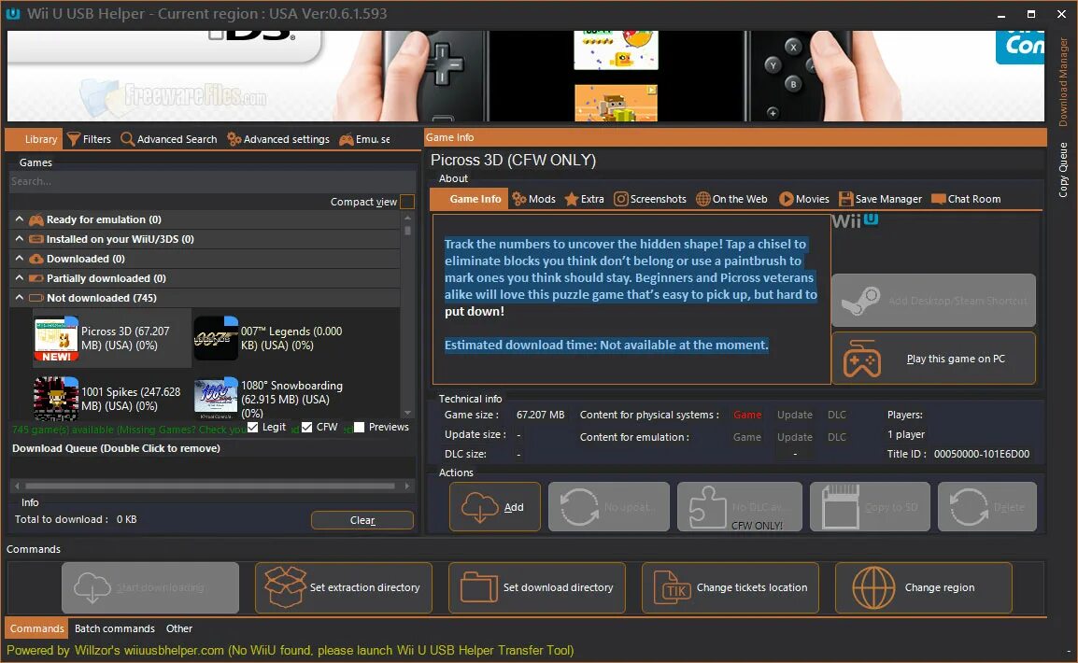This screenshot has height=663, width=1078.
Task: Click the Title ID 00050000-101E6D00 value
Action: (x=982, y=454)
